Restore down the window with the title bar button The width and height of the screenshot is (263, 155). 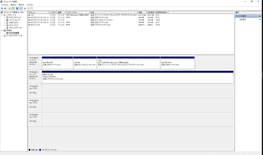click(252, 2)
